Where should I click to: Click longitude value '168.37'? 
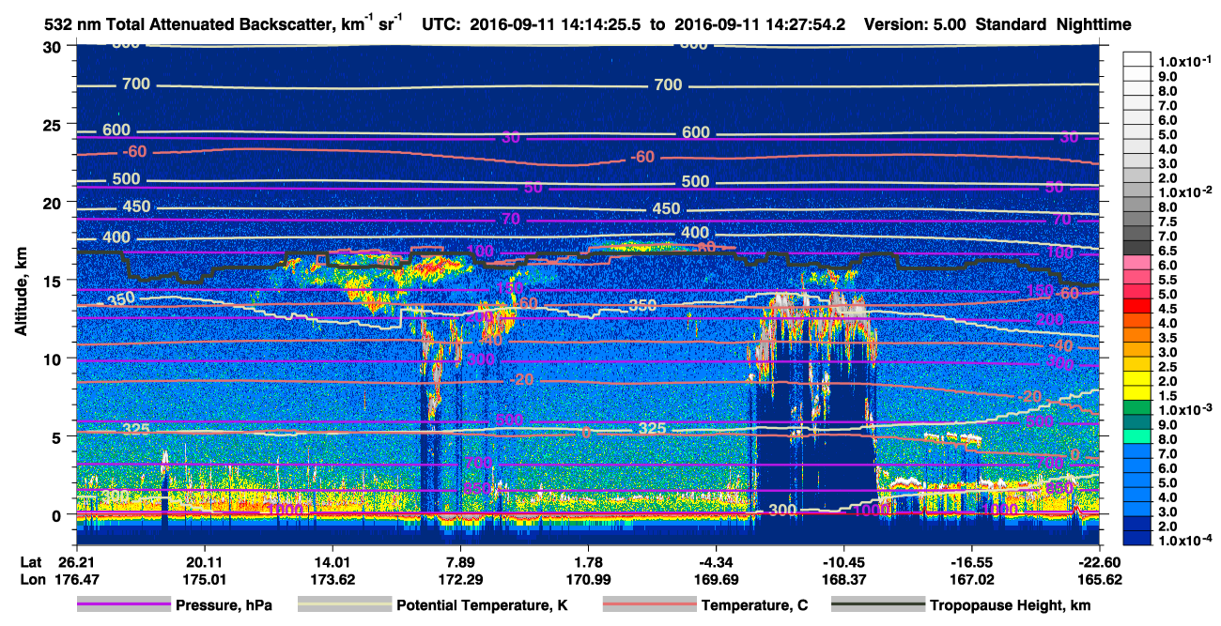click(x=843, y=579)
